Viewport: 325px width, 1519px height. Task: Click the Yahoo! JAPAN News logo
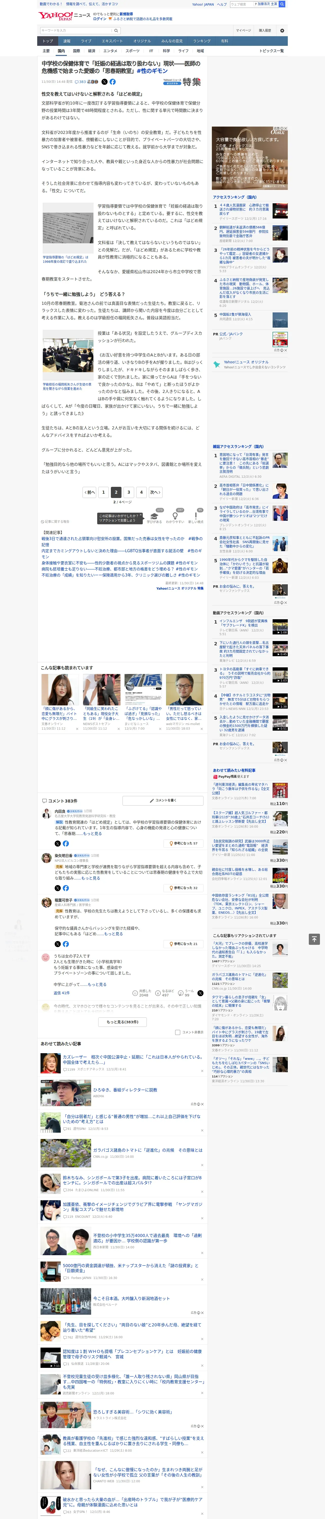point(64,16)
